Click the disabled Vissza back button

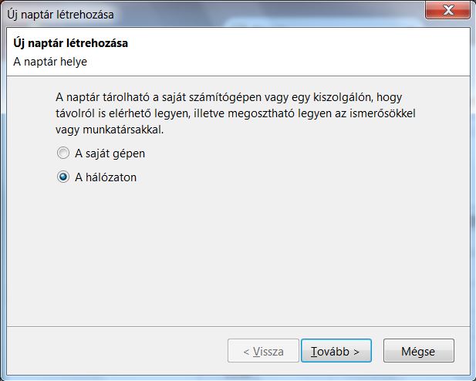pos(263,351)
